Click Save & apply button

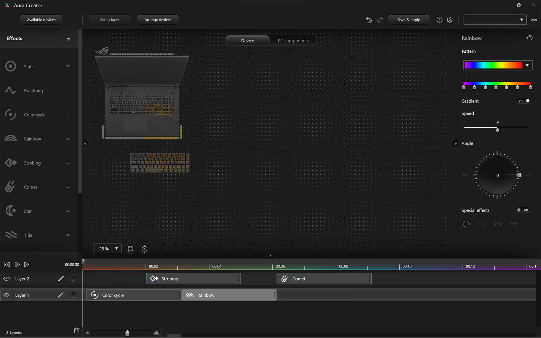pos(409,19)
